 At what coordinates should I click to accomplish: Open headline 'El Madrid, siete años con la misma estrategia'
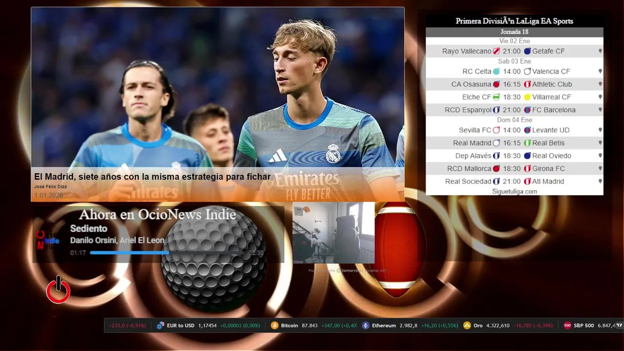(152, 176)
